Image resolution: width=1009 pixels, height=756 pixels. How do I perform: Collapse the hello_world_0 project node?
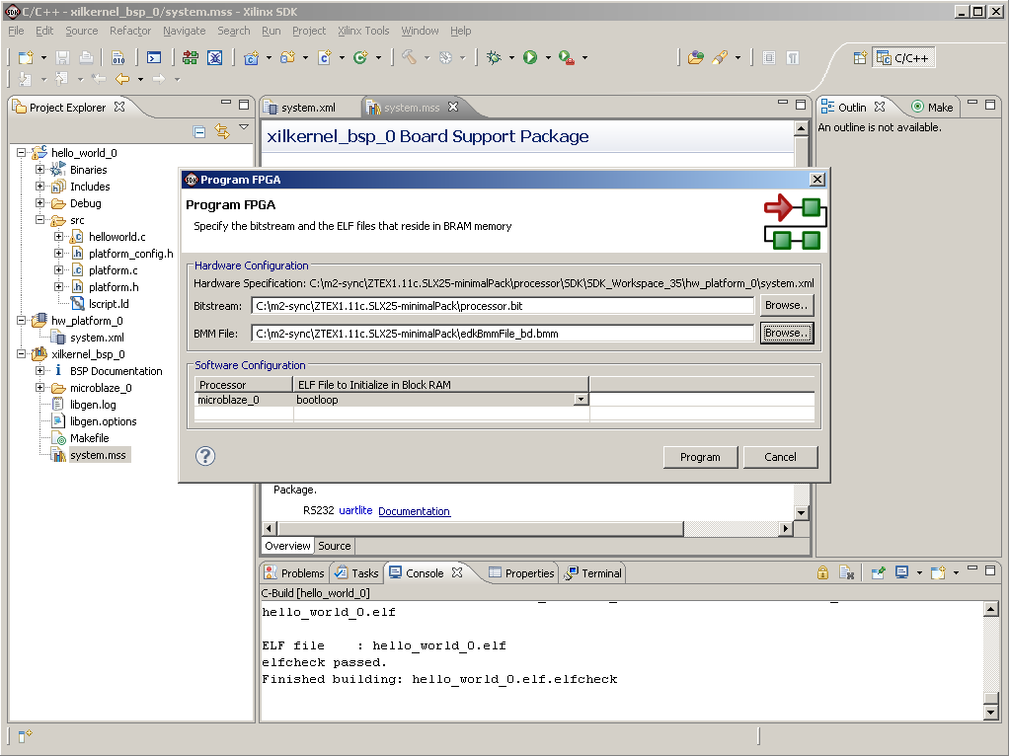tap(23, 153)
